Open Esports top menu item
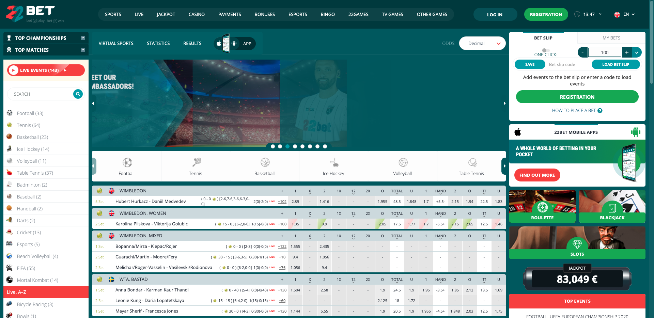The image size is (654, 318). (298, 14)
